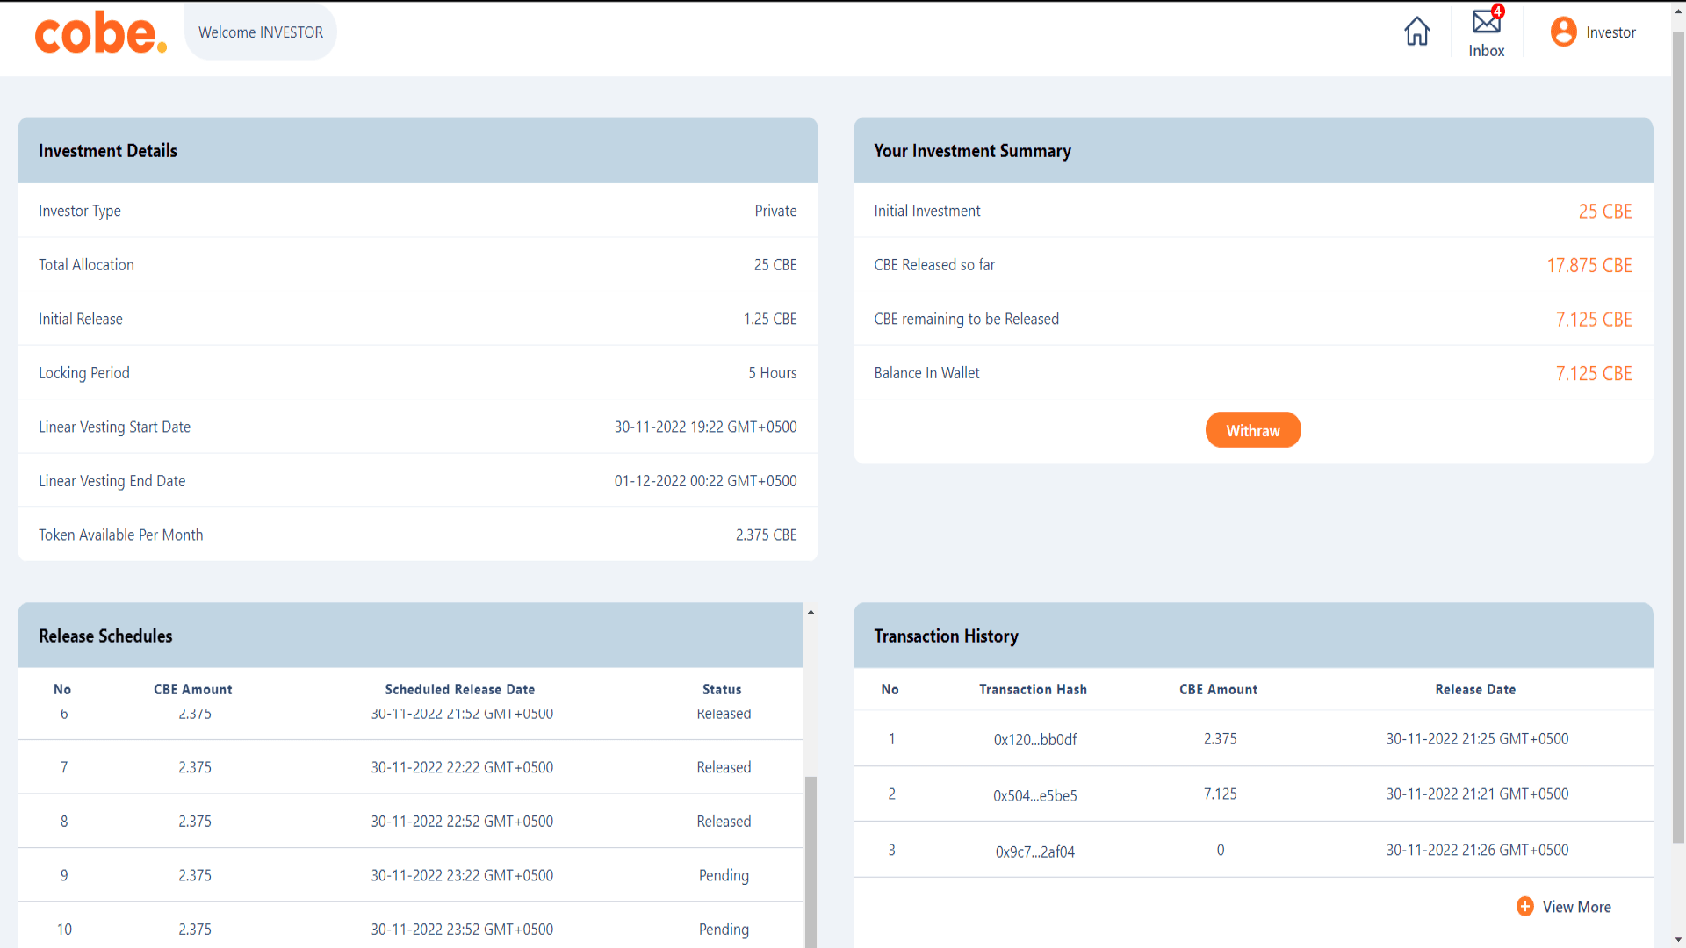Click the Transaction Hash column header

click(1033, 690)
